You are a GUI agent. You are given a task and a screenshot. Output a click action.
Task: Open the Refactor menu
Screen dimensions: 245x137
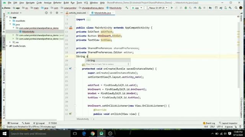(57, 3)
